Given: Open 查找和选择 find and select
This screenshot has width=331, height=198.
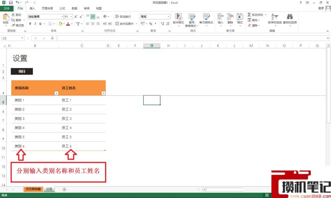Looking at the screenshot, I should [x=290, y=20].
